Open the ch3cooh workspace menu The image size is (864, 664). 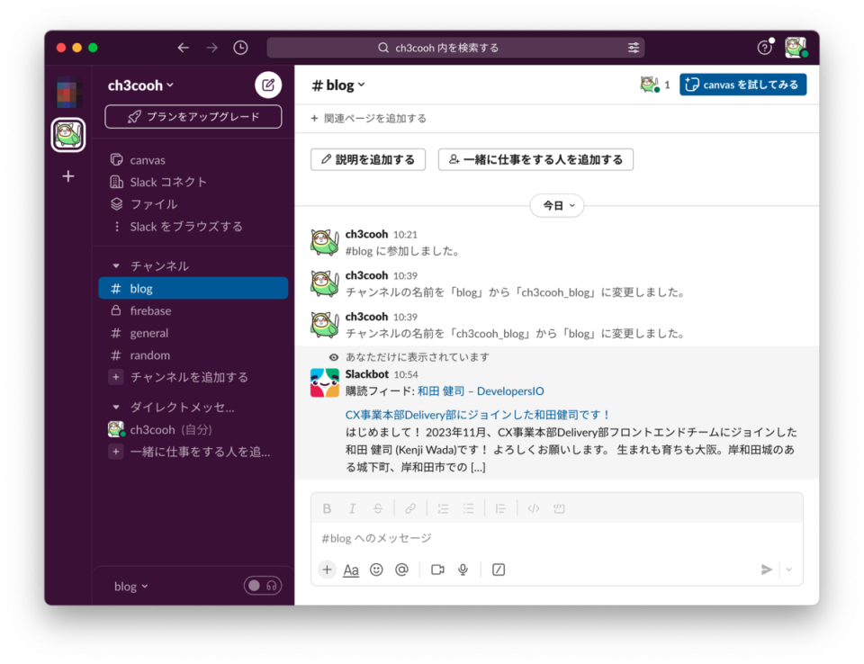click(x=140, y=85)
